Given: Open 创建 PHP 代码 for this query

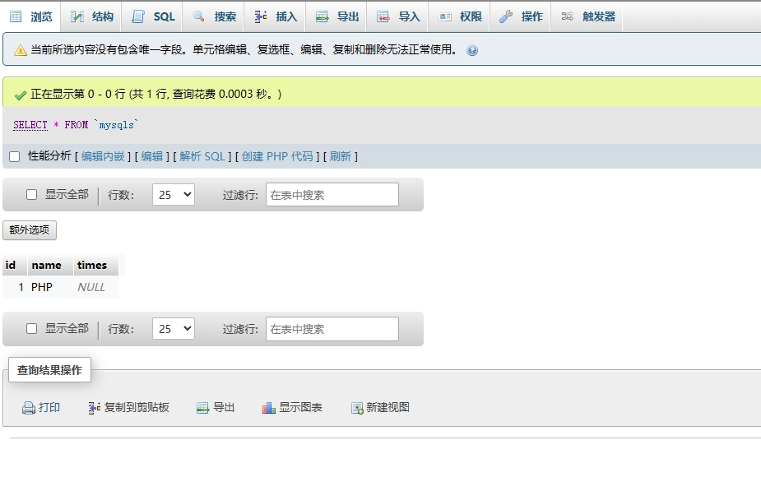Looking at the screenshot, I should point(279,155).
